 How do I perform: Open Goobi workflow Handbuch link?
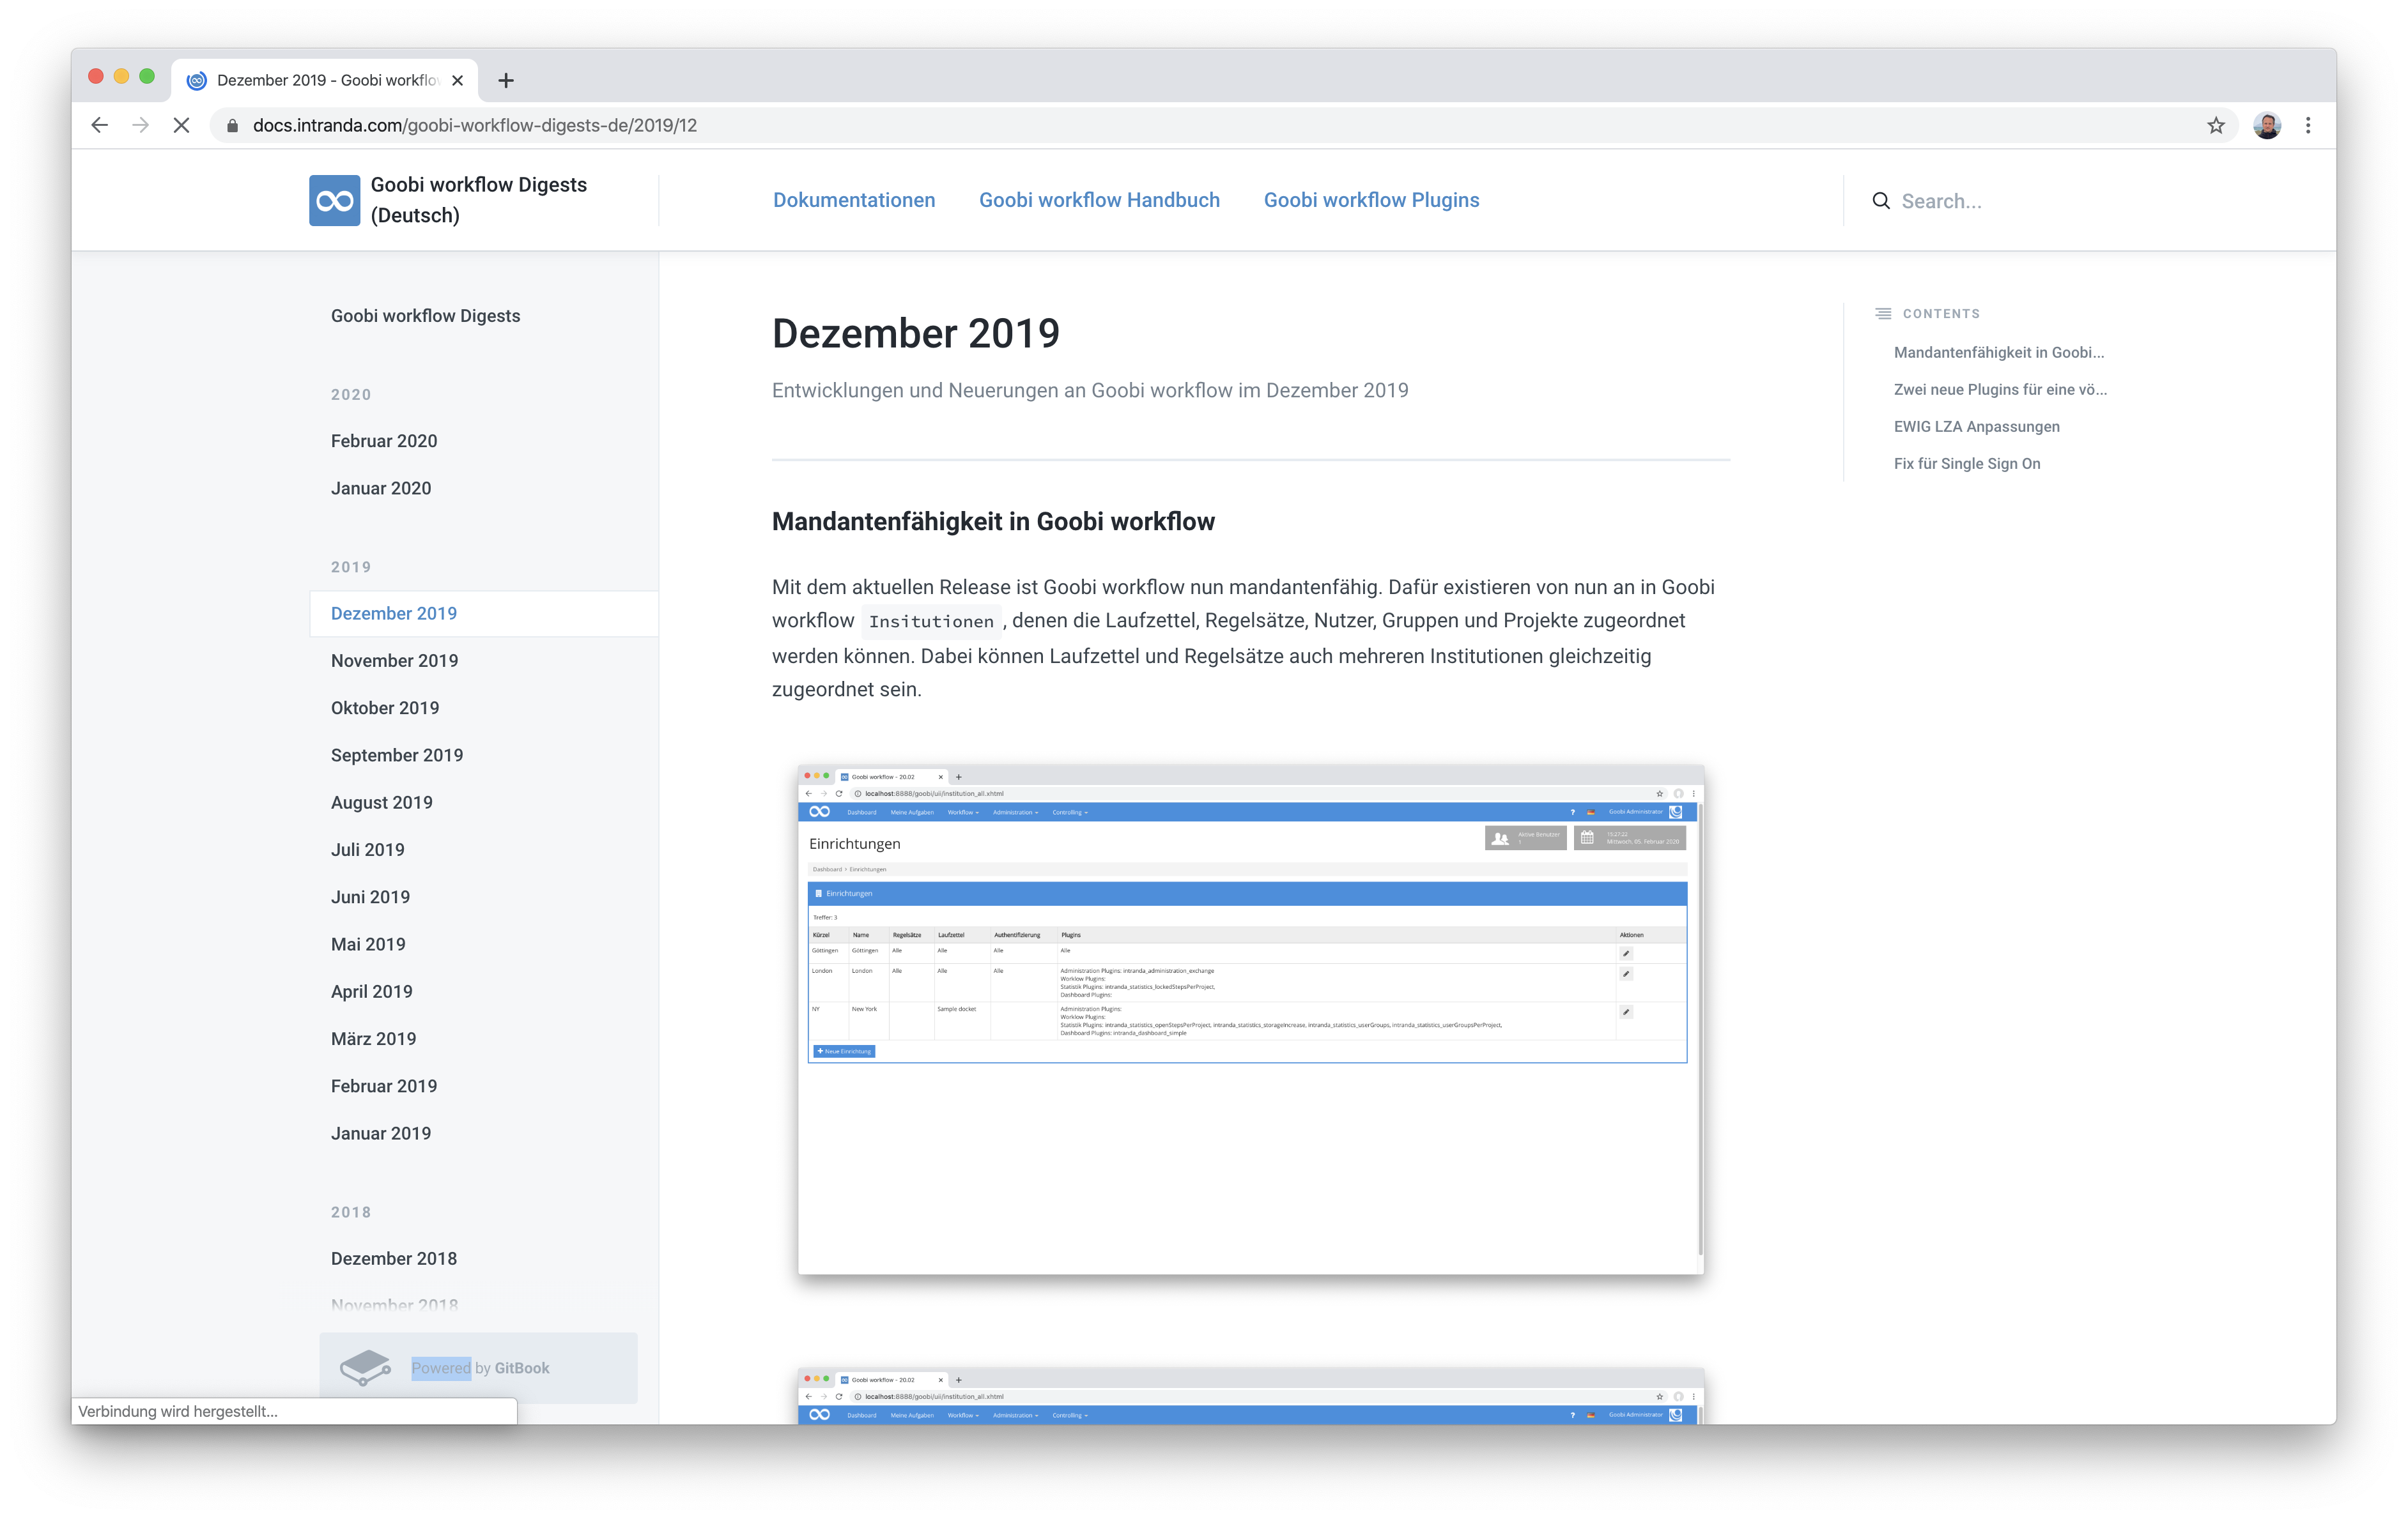point(1099,200)
